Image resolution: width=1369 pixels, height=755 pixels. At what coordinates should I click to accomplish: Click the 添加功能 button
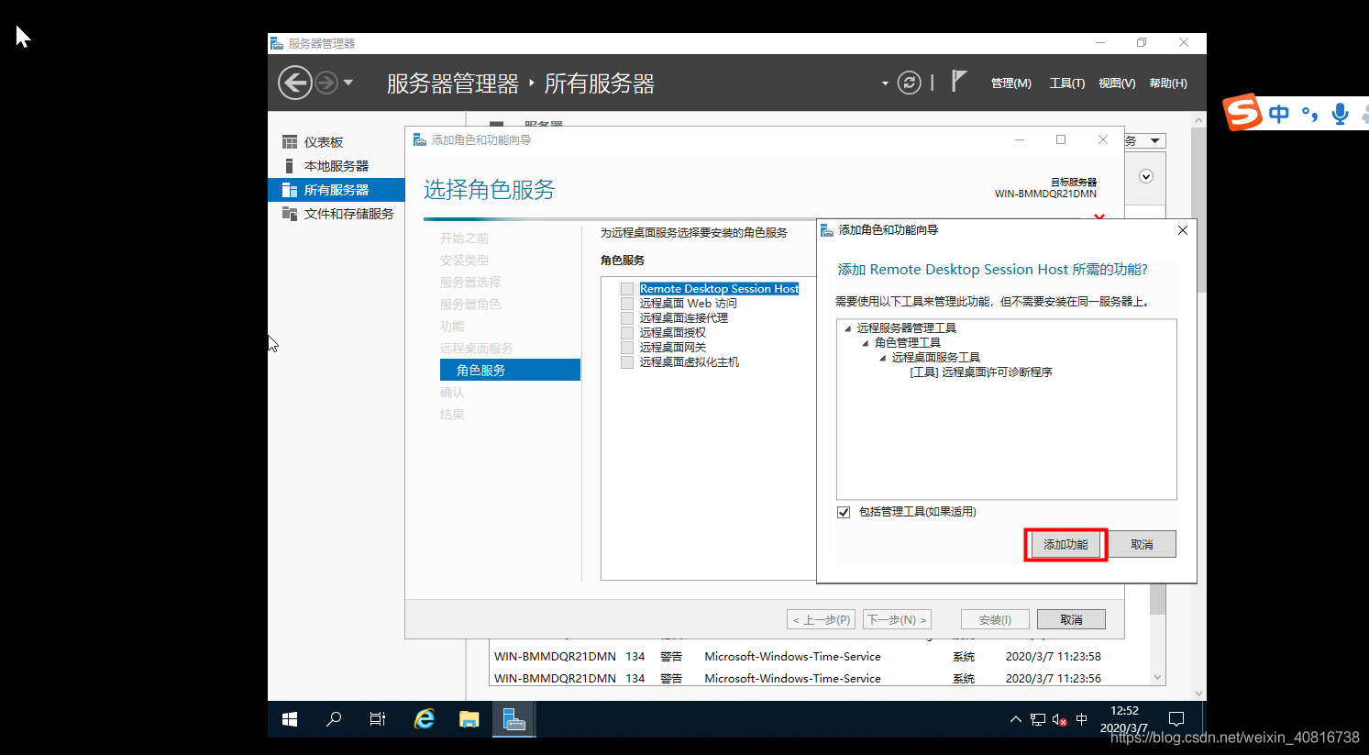click(x=1065, y=544)
